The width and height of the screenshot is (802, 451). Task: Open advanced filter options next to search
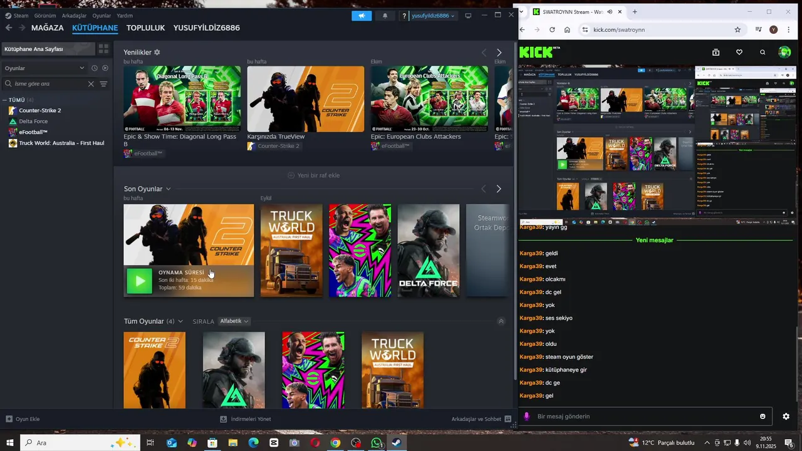pyautogui.click(x=103, y=84)
